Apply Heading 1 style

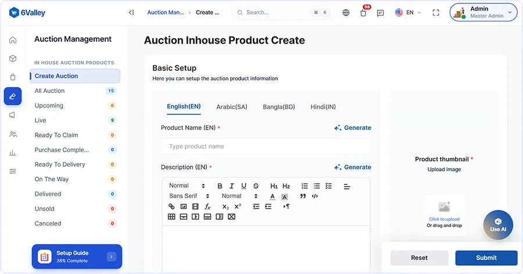point(274,186)
